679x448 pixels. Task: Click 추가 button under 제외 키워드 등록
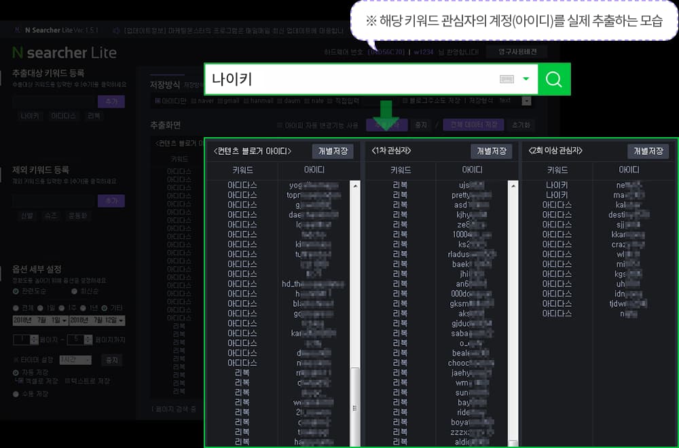pyautogui.click(x=111, y=200)
